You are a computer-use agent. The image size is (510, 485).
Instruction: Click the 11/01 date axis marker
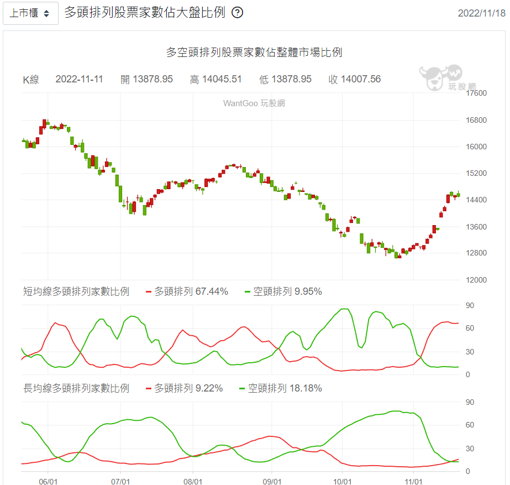coord(414,481)
